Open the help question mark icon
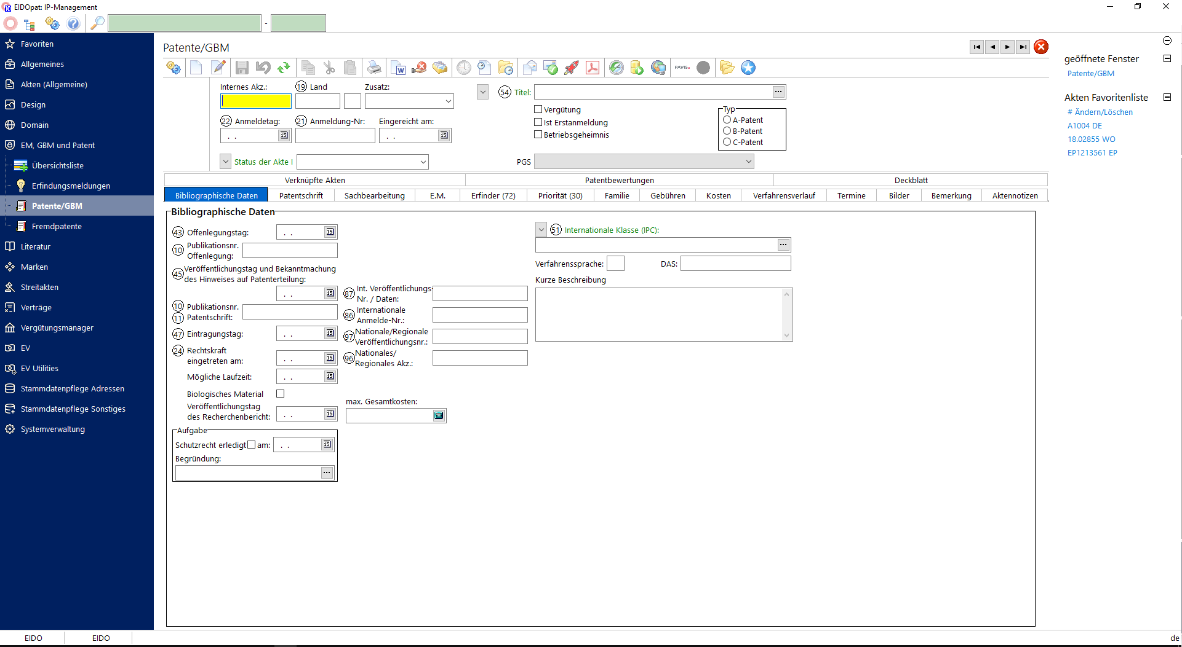This screenshot has height=647, width=1182. click(73, 23)
